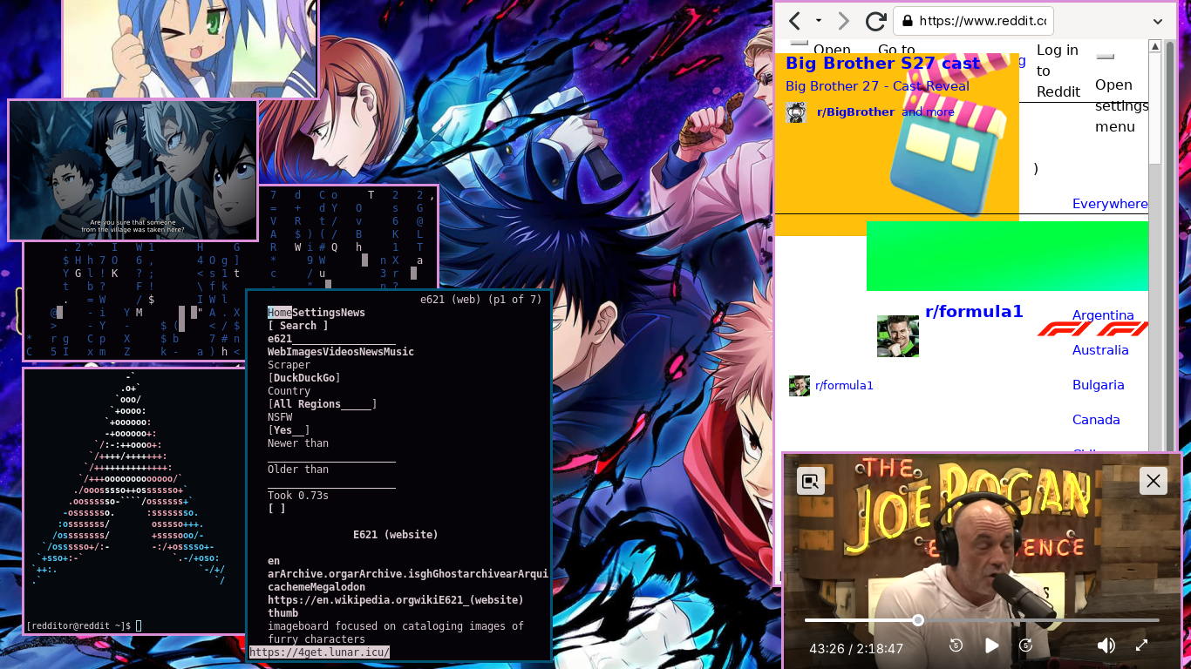Click the browser scrollbar up arrow

coord(1155,47)
